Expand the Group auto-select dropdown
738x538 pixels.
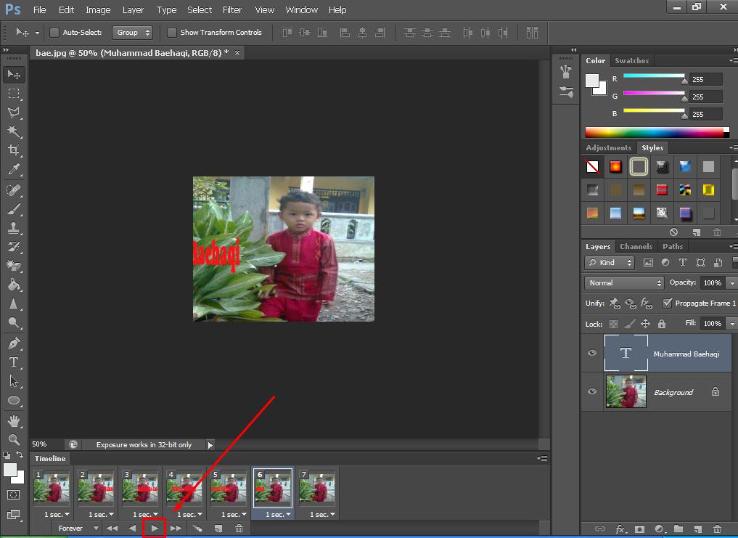coord(134,33)
